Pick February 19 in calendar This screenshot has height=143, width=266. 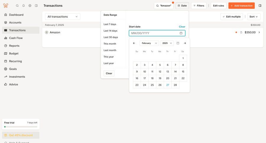pyautogui.click(x=160, y=78)
